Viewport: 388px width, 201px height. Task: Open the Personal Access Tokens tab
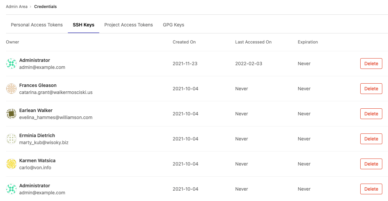pos(37,25)
